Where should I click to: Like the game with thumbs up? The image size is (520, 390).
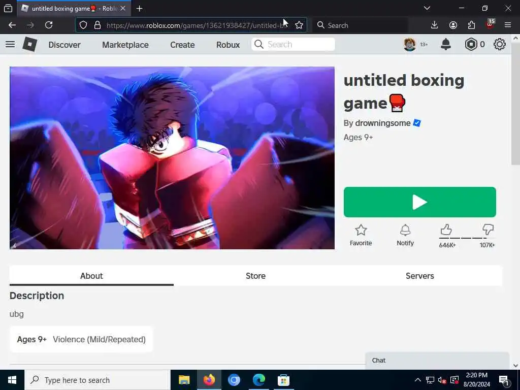(x=446, y=230)
